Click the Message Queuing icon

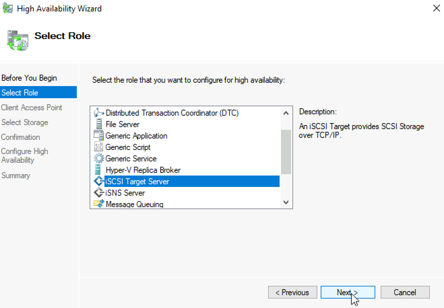point(99,204)
